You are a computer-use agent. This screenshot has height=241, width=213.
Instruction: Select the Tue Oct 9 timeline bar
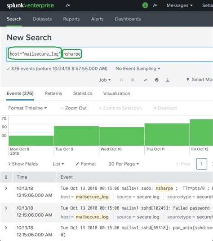[76, 136]
